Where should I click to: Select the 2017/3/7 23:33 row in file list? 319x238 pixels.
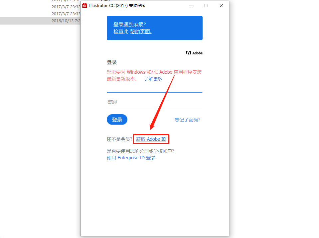click(40, 14)
